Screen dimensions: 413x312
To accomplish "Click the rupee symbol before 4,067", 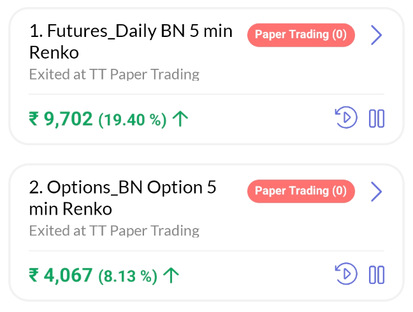I will 34,276.
